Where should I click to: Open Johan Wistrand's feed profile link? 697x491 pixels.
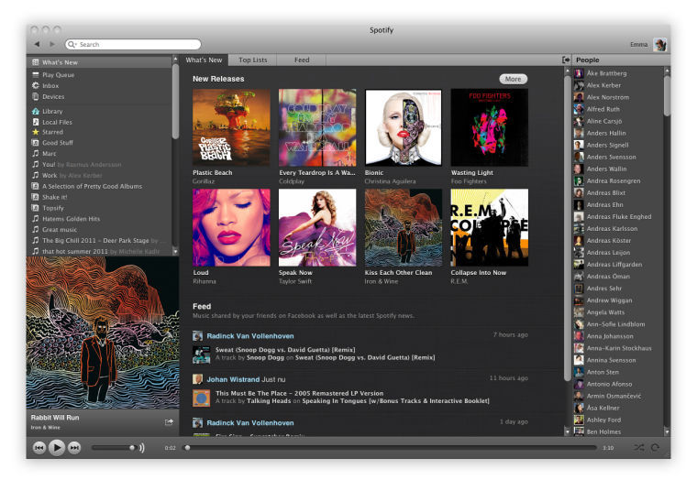pos(233,379)
